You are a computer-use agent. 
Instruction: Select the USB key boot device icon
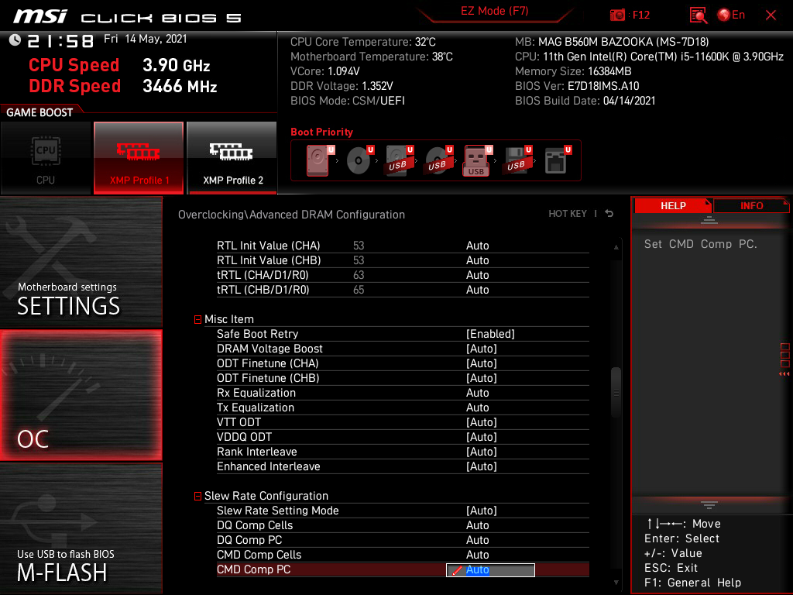tap(477, 160)
